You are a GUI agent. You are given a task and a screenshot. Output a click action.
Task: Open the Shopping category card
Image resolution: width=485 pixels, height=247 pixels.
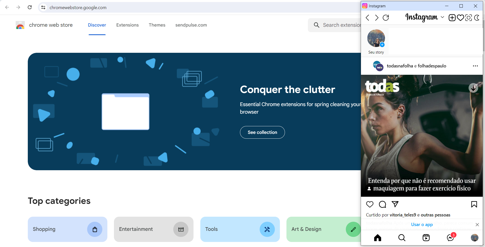point(67,229)
